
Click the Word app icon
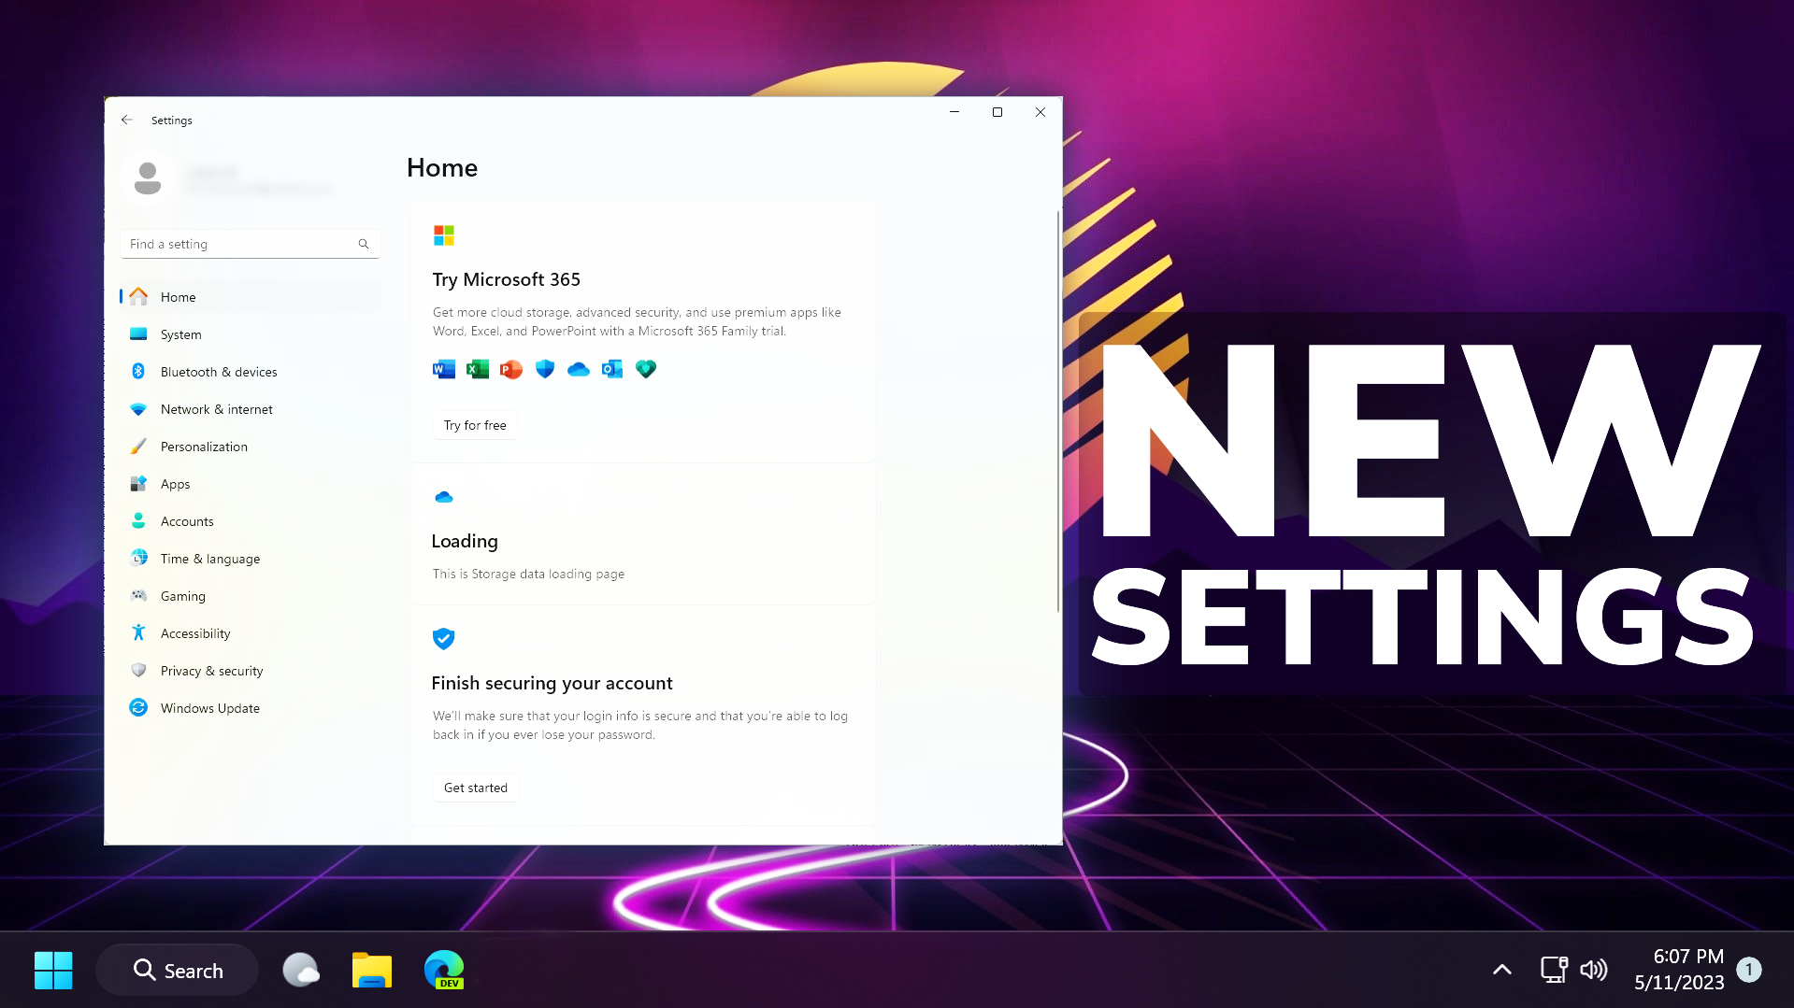[443, 369]
